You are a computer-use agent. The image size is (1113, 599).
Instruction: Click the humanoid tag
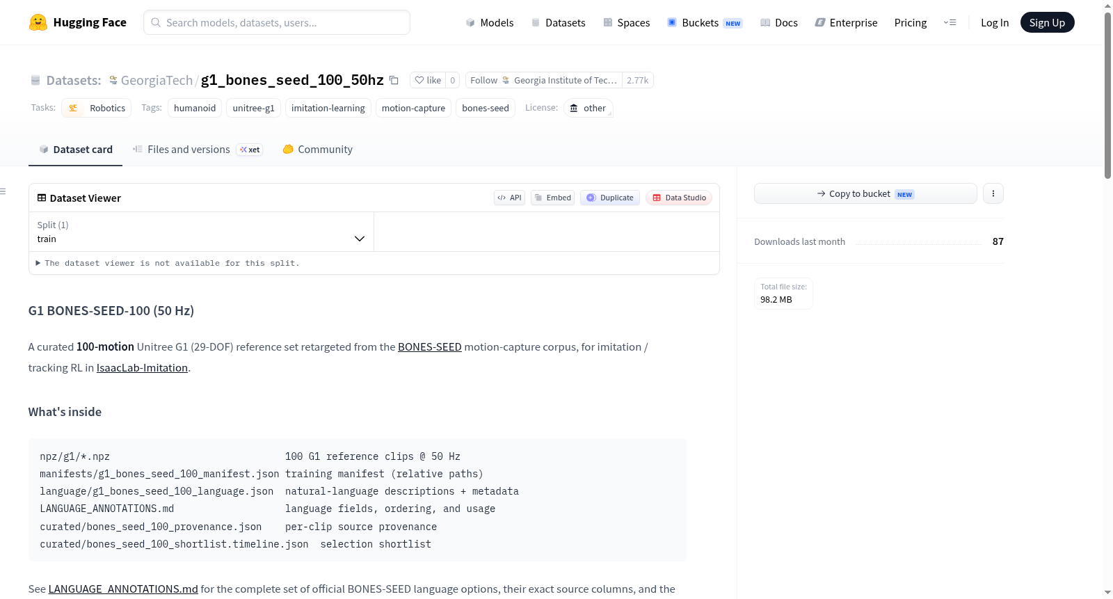(195, 108)
